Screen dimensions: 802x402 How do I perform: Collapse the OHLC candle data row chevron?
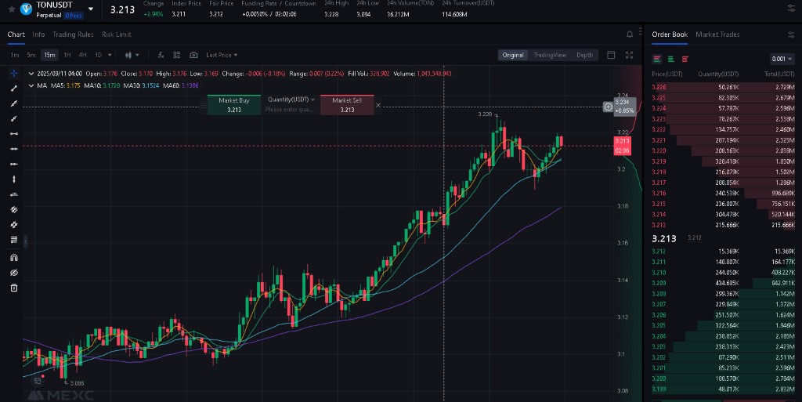pyautogui.click(x=31, y=74)
